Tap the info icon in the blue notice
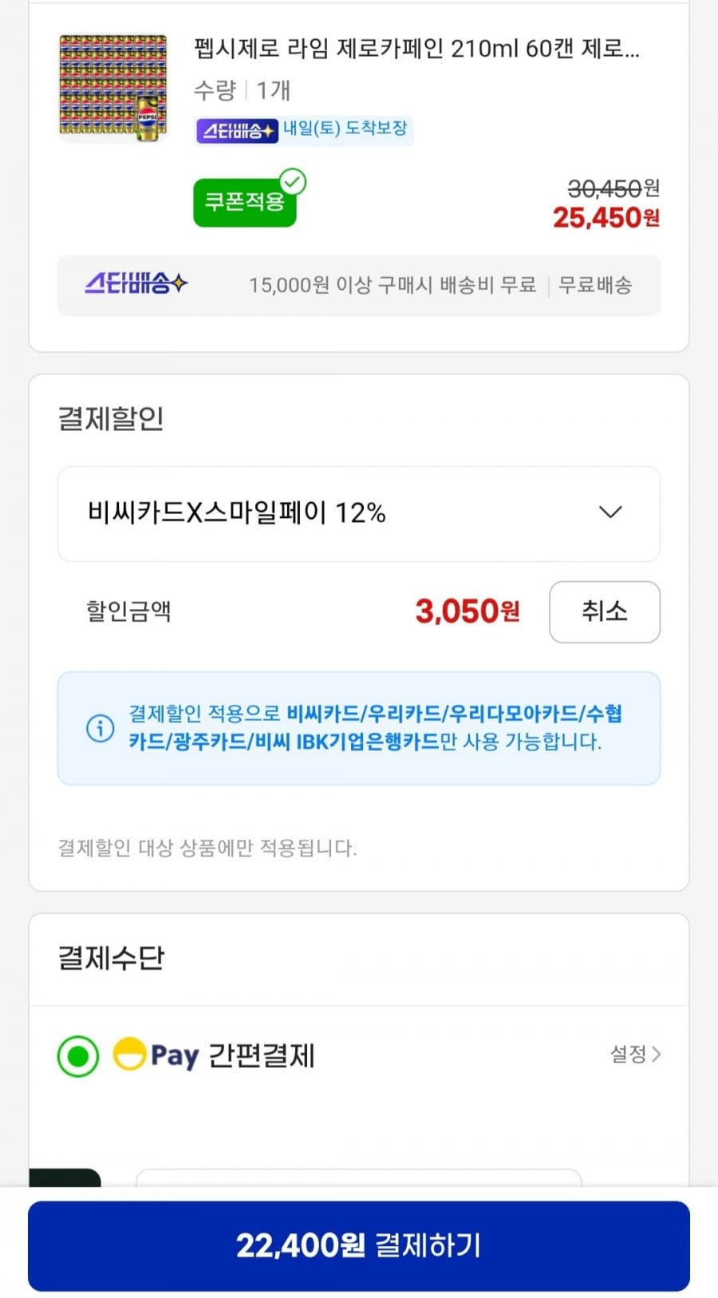Viewport: 718px width, 1298px height. (x=100, y=728)
